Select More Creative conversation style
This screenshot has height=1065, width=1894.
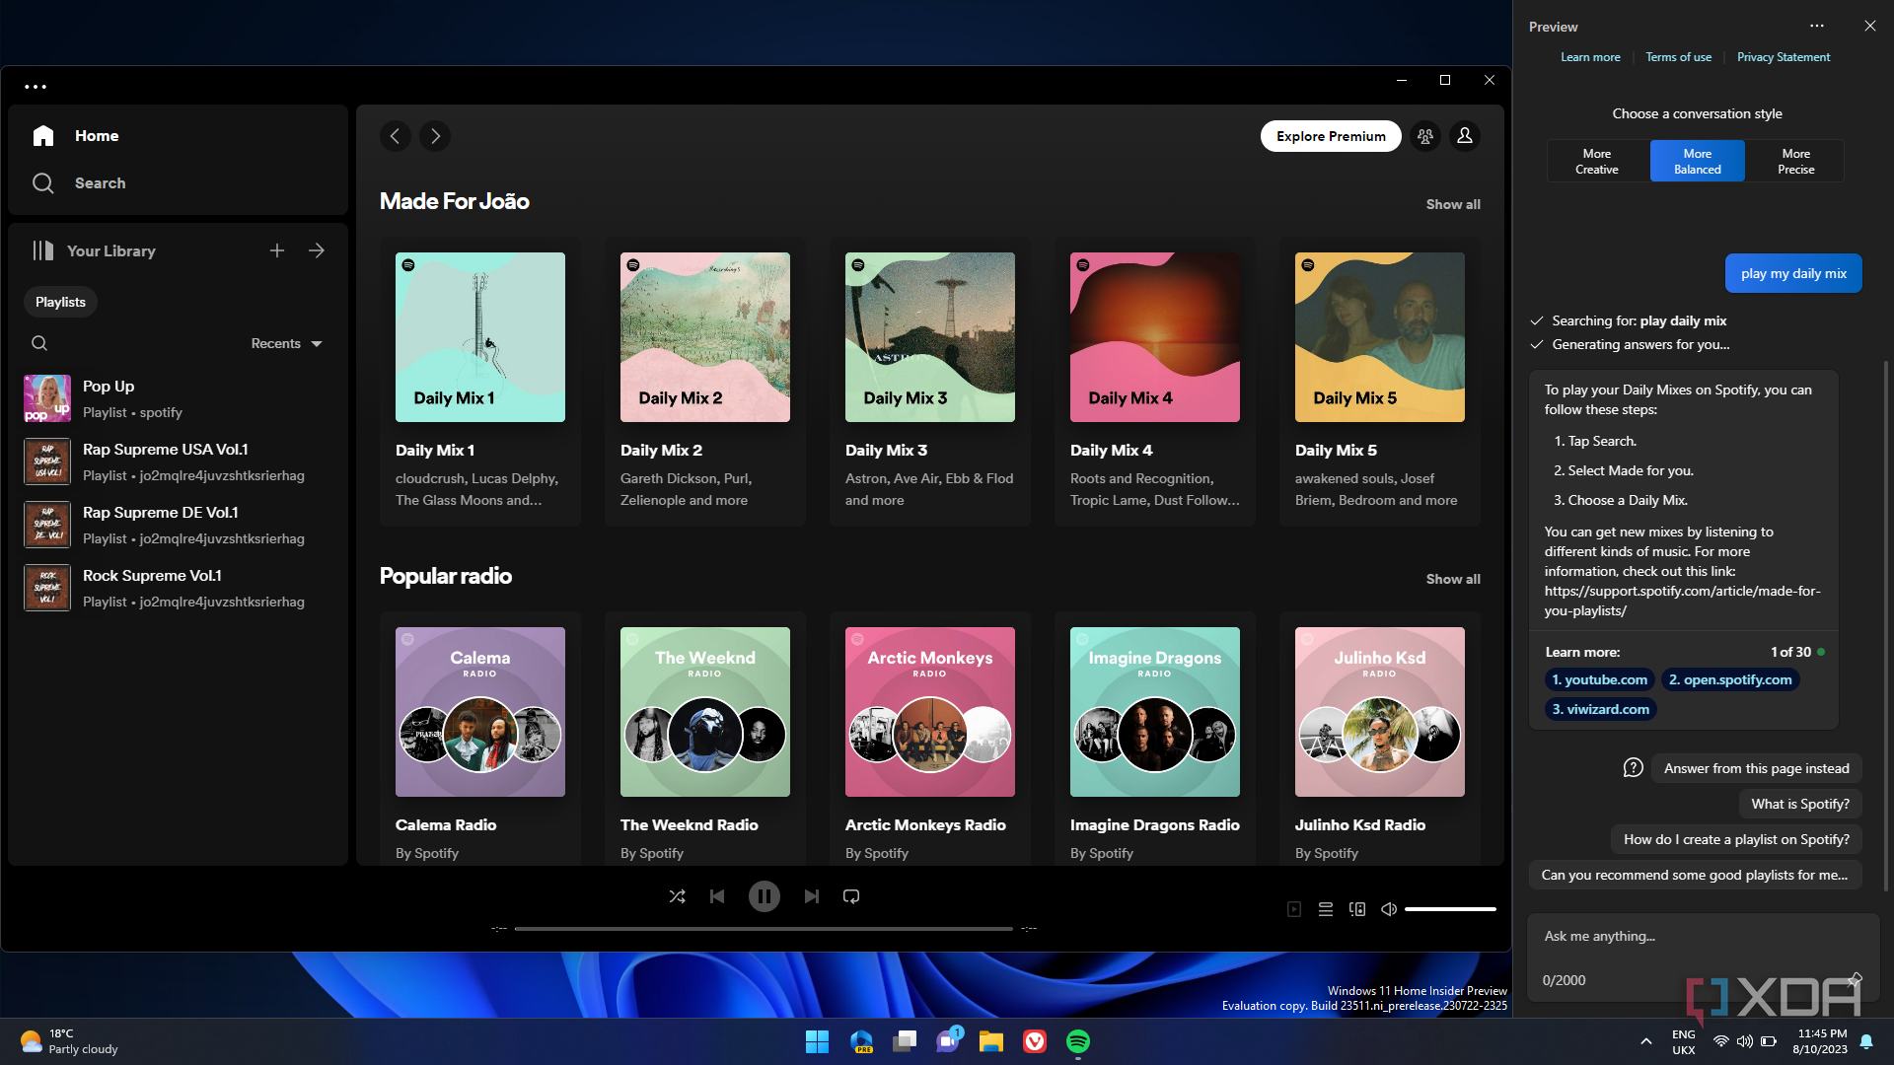1596,162
